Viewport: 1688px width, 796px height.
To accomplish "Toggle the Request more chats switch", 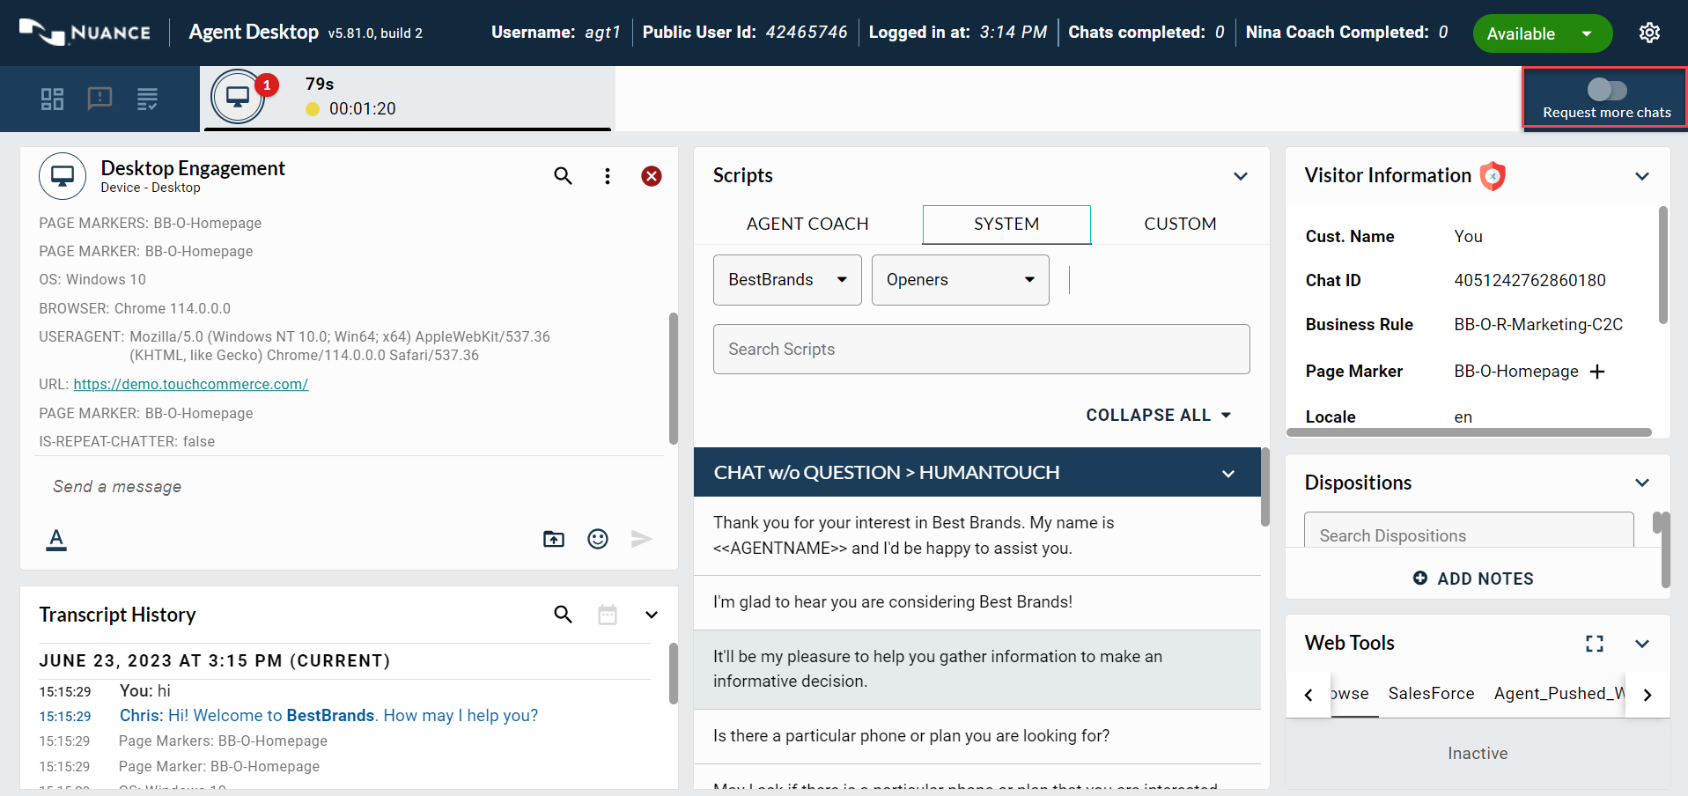I will (x=1606, y=90).
